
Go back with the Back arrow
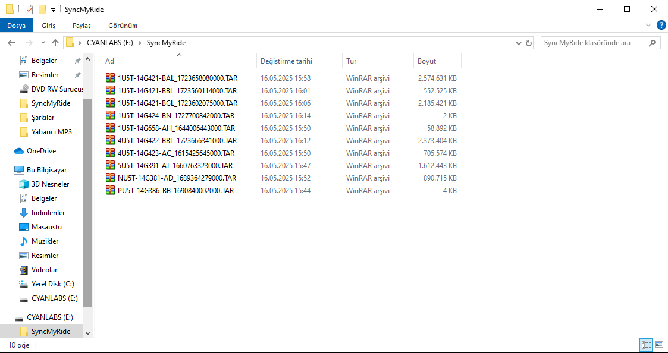[x=11, y=43]
